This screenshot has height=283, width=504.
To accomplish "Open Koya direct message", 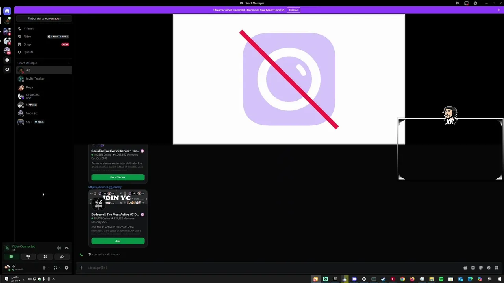I will point(44,87).
